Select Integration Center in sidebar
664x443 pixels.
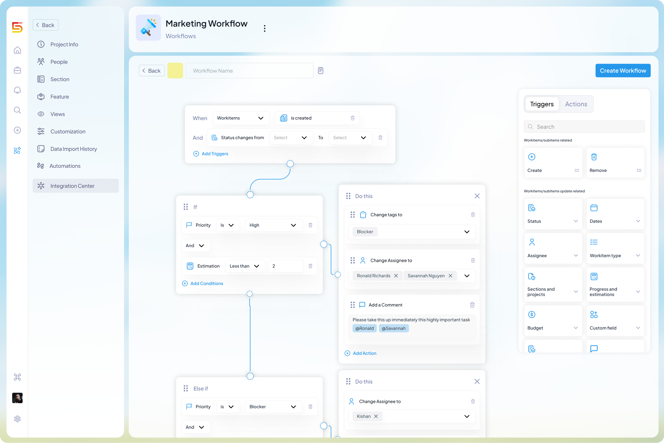click(75, 186)
